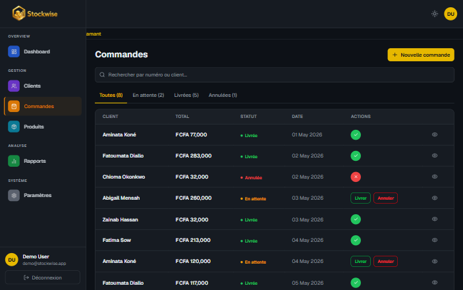Switch to Annulées (1) tab

pyautogui.click(x=223, y=95)
